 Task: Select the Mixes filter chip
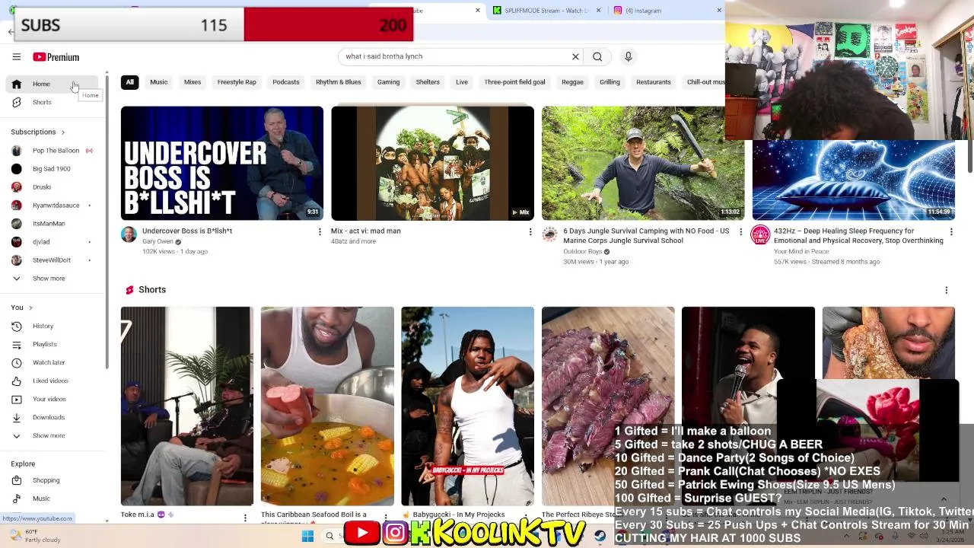pyautogui.click(x=193, y=82)
